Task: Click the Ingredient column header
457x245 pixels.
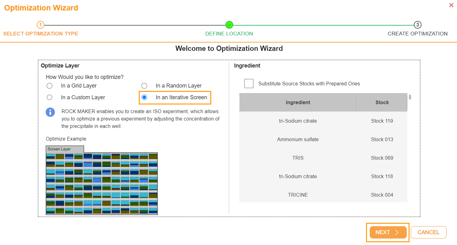Action: coord(298,102)
